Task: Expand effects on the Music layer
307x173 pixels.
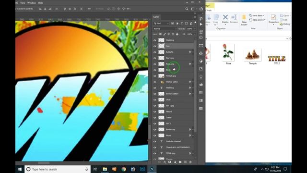Action: pos(193,136)
